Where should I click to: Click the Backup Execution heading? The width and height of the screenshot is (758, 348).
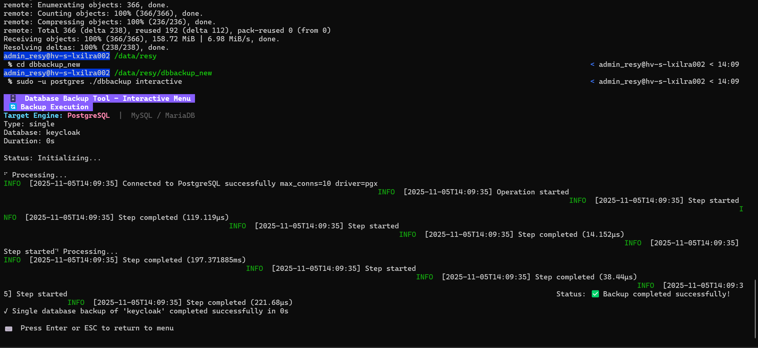[x=54, y=107]
